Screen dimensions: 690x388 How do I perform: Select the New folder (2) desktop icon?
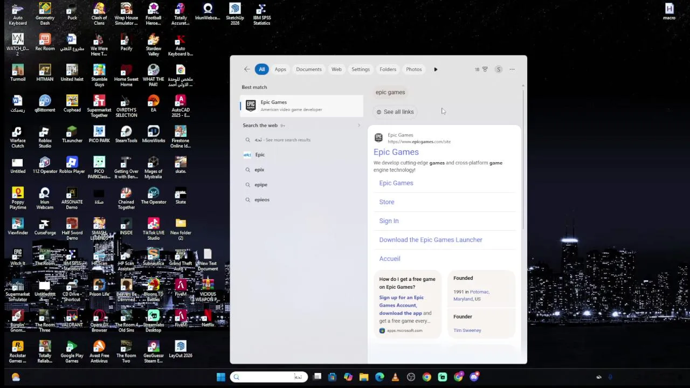(x=181, y=229)
